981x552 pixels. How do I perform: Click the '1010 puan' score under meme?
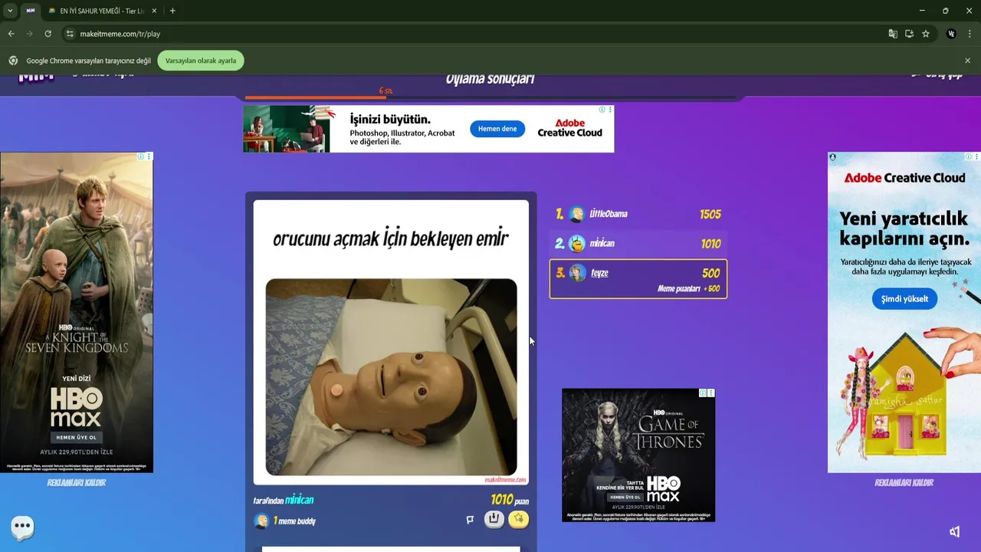tap(510, 500)
